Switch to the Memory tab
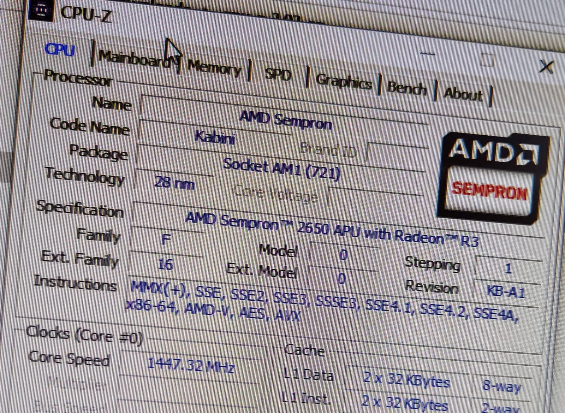 click(x=214, y=67)
